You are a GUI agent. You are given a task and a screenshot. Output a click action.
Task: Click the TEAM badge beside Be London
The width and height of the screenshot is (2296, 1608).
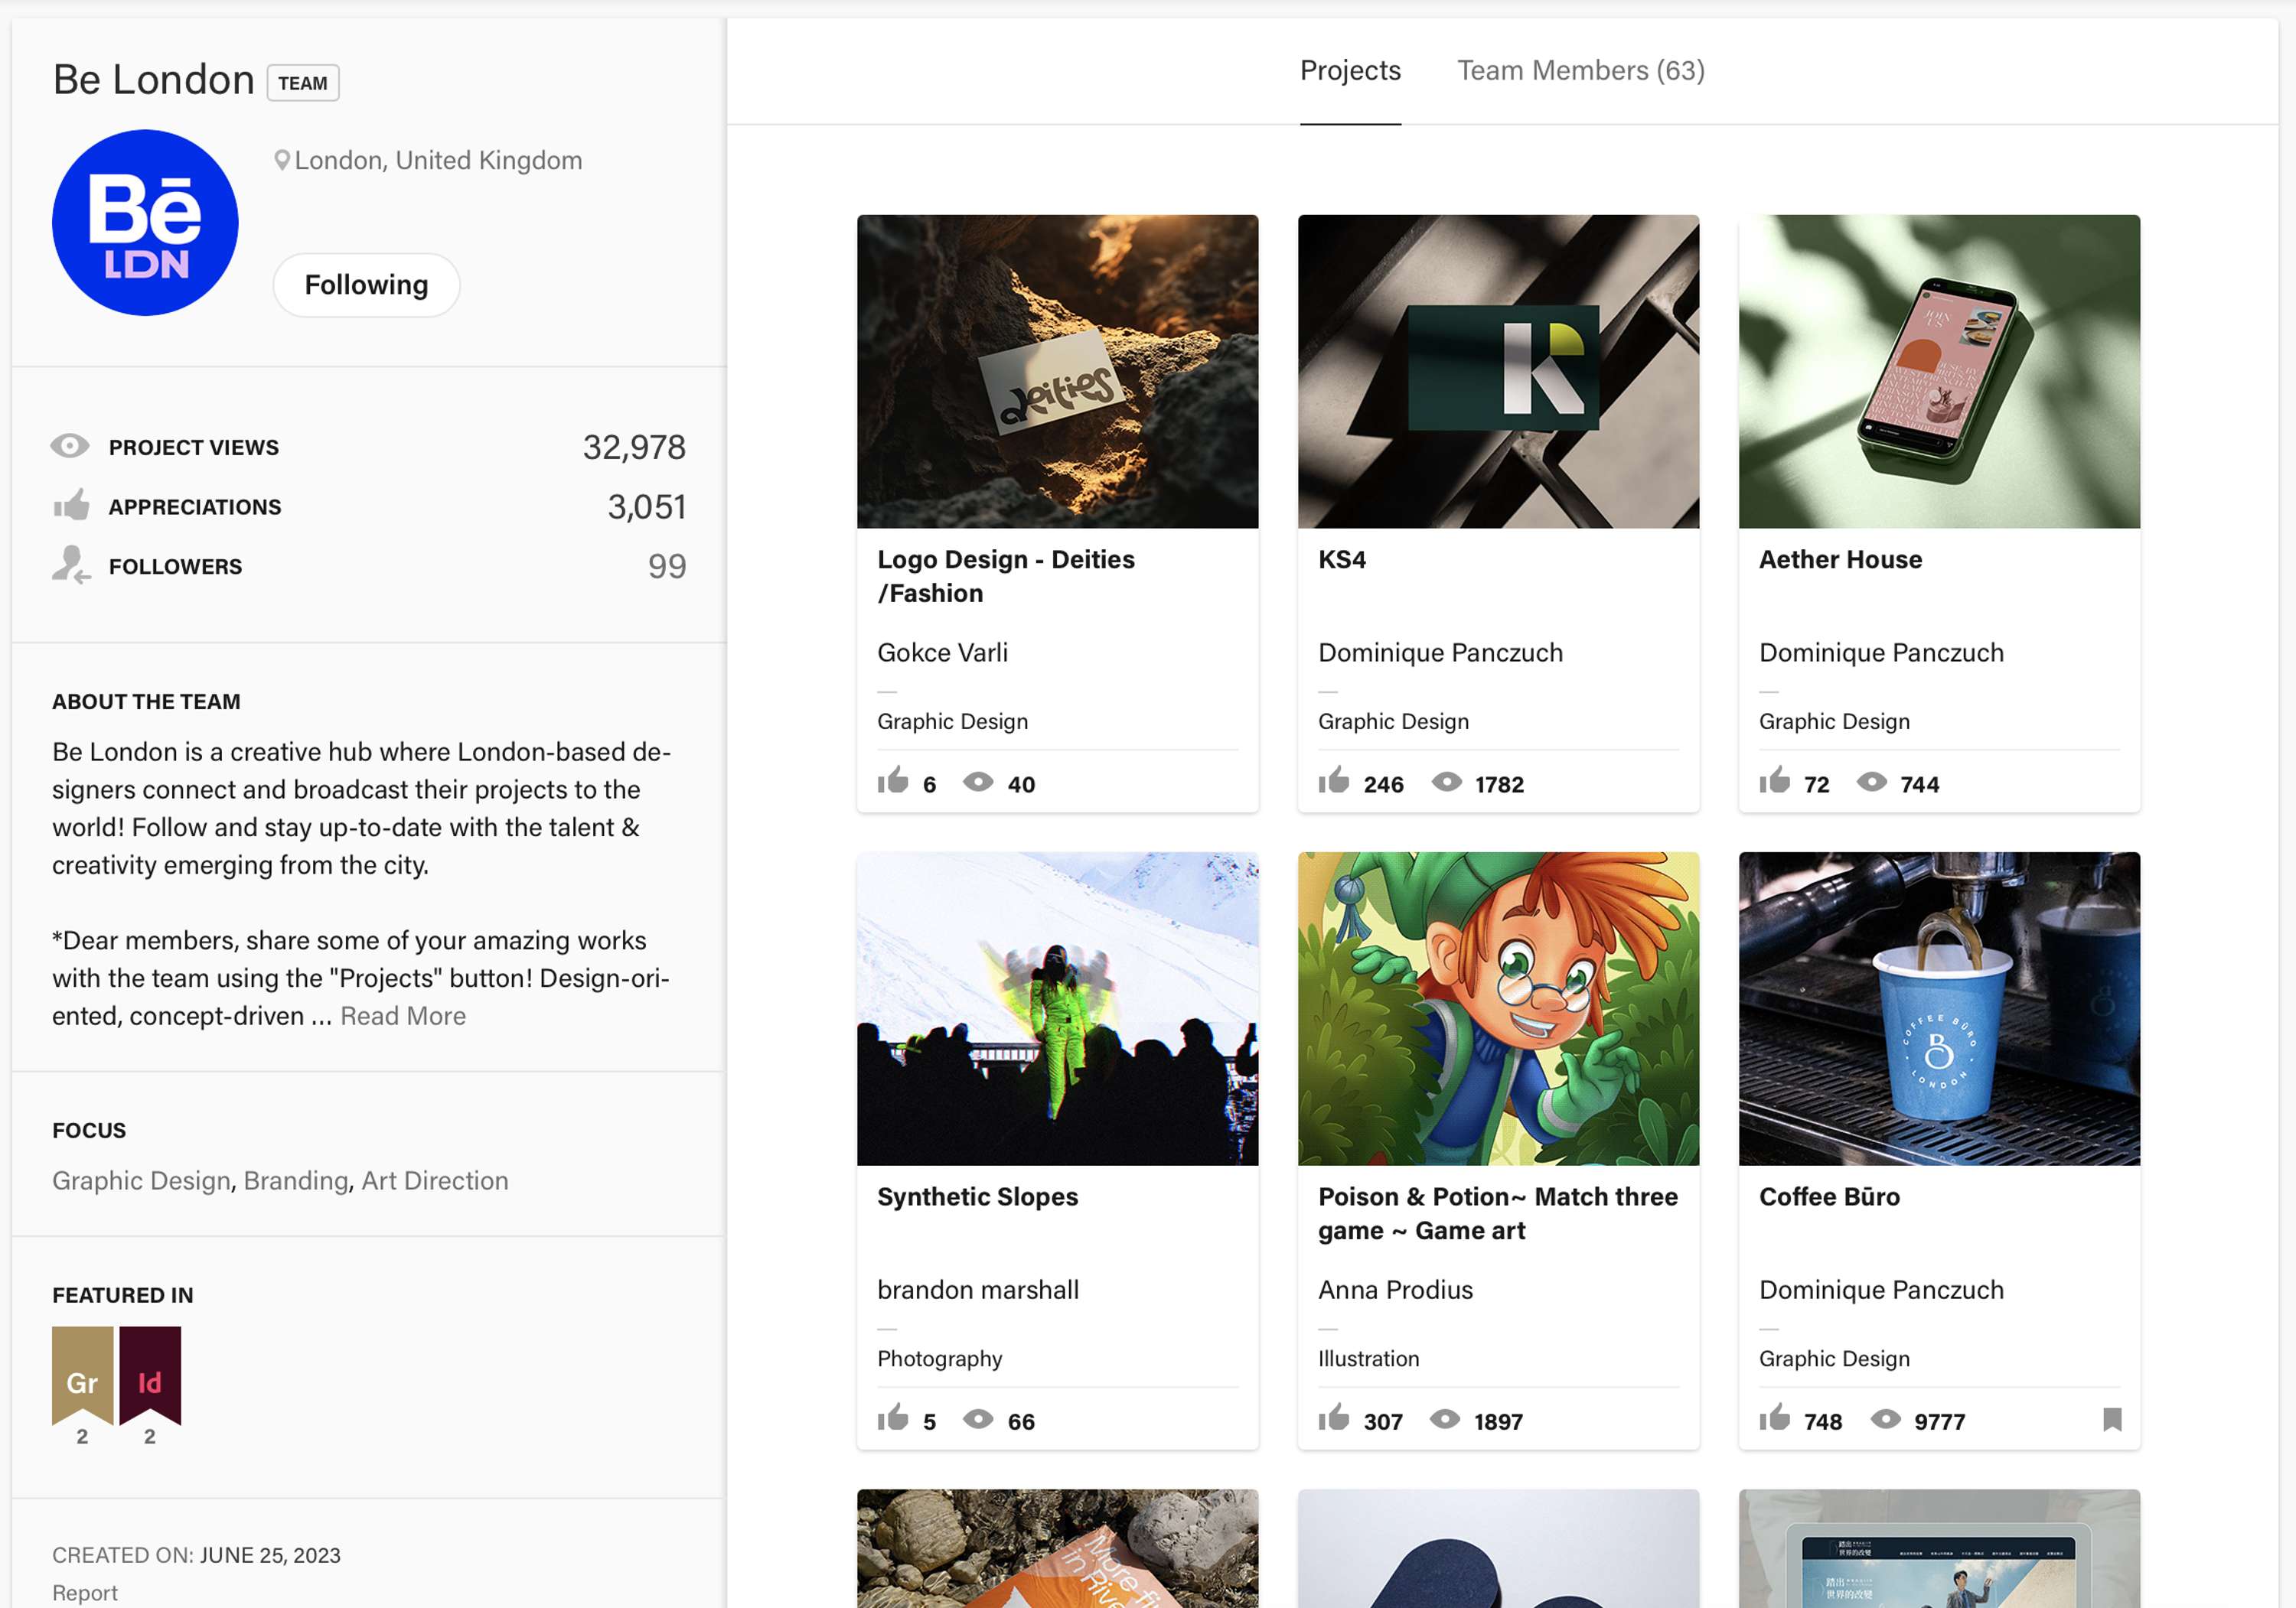pyautogui.click(x=303, y=83)
